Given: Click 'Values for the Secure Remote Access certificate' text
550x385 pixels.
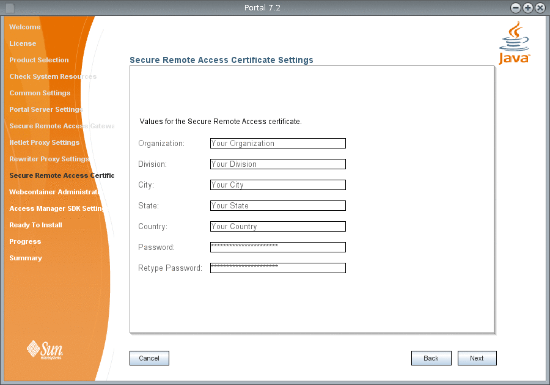Looking at the screenshot, I should 221,122.
